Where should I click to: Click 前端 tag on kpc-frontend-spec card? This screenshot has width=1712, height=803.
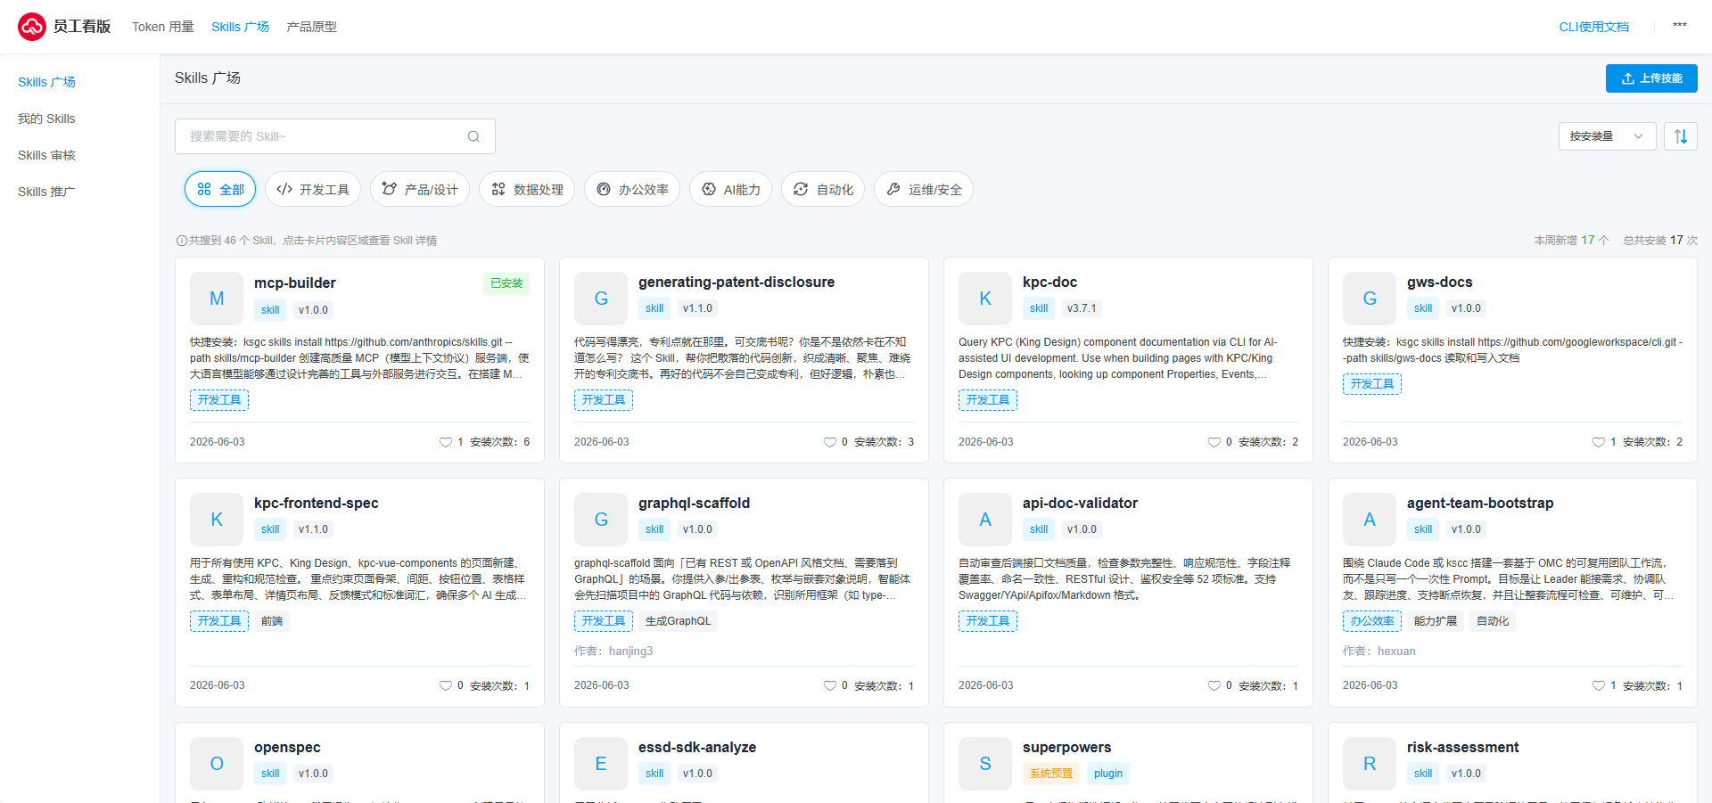[x=272, y=621]
